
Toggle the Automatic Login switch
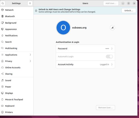tap(109, 57)
